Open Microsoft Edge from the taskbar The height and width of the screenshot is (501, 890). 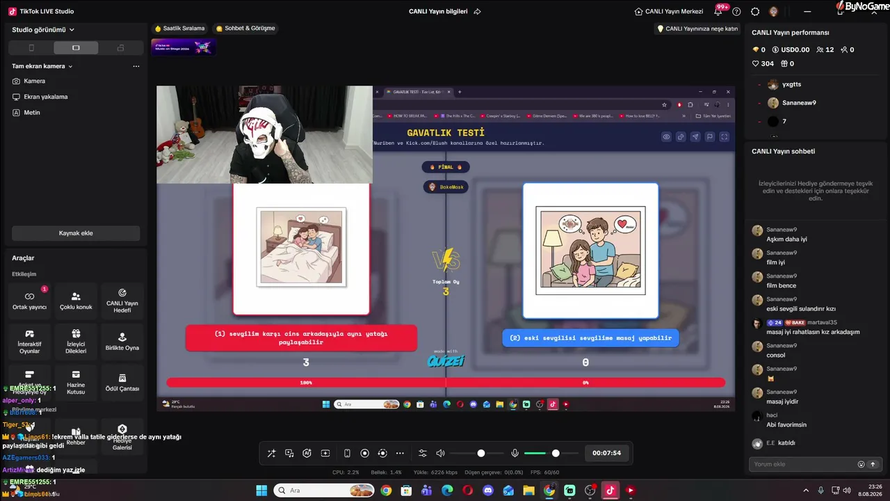coord(447,491)
